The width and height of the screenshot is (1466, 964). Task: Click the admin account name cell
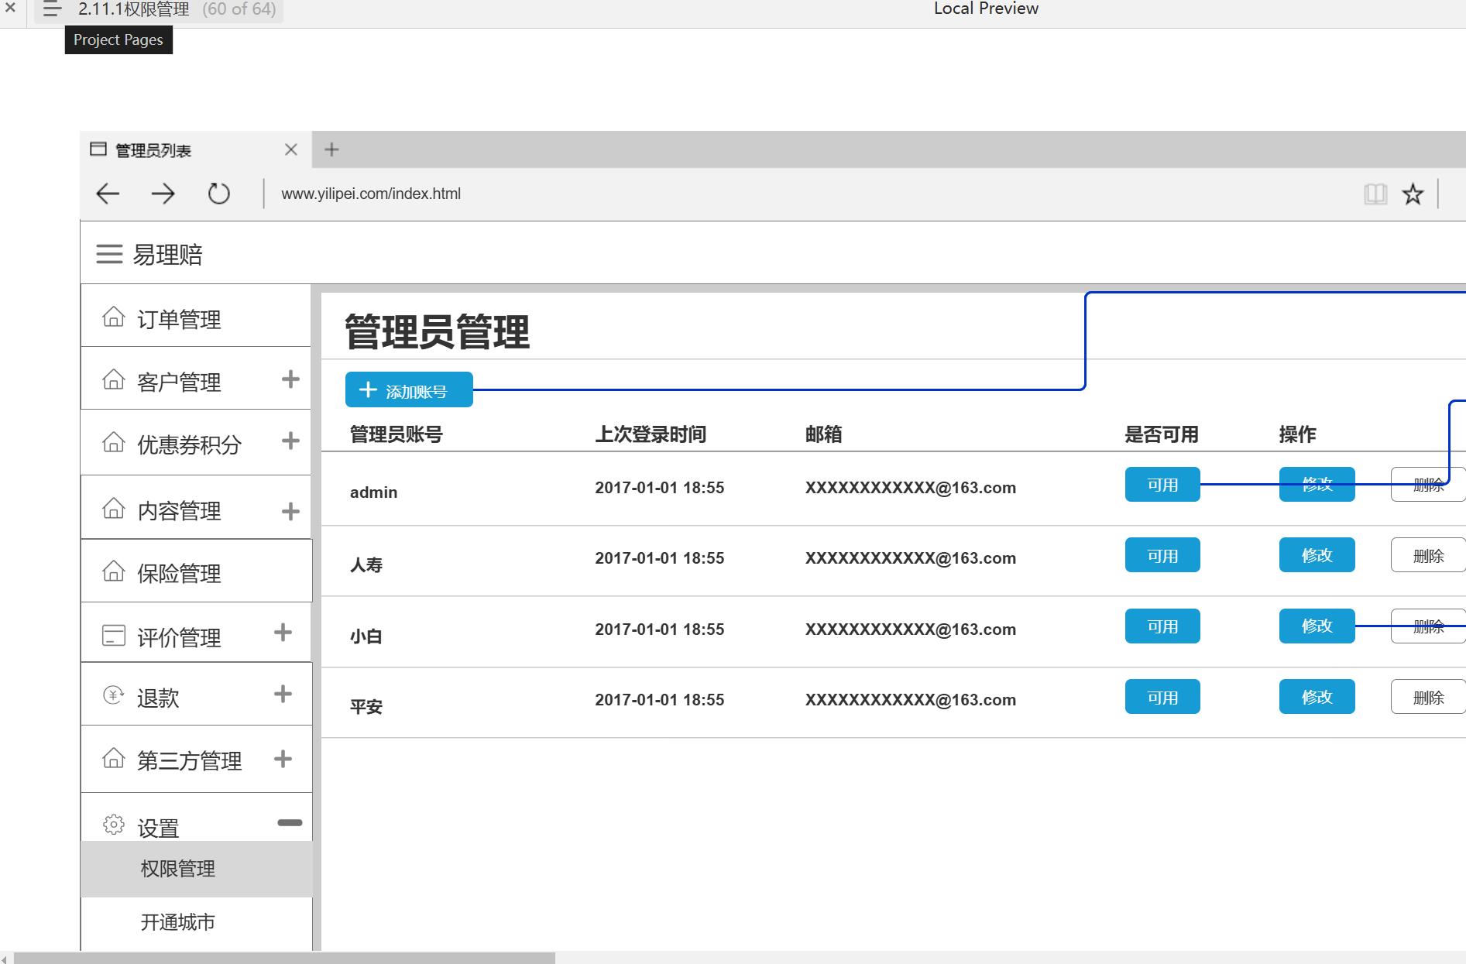pos(373,492)
